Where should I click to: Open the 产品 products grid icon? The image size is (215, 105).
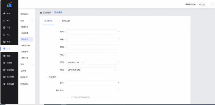4,35
